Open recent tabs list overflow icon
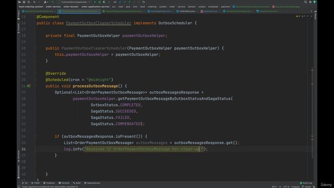The width and height of the screenshot is (334, 188). [311, 11]
